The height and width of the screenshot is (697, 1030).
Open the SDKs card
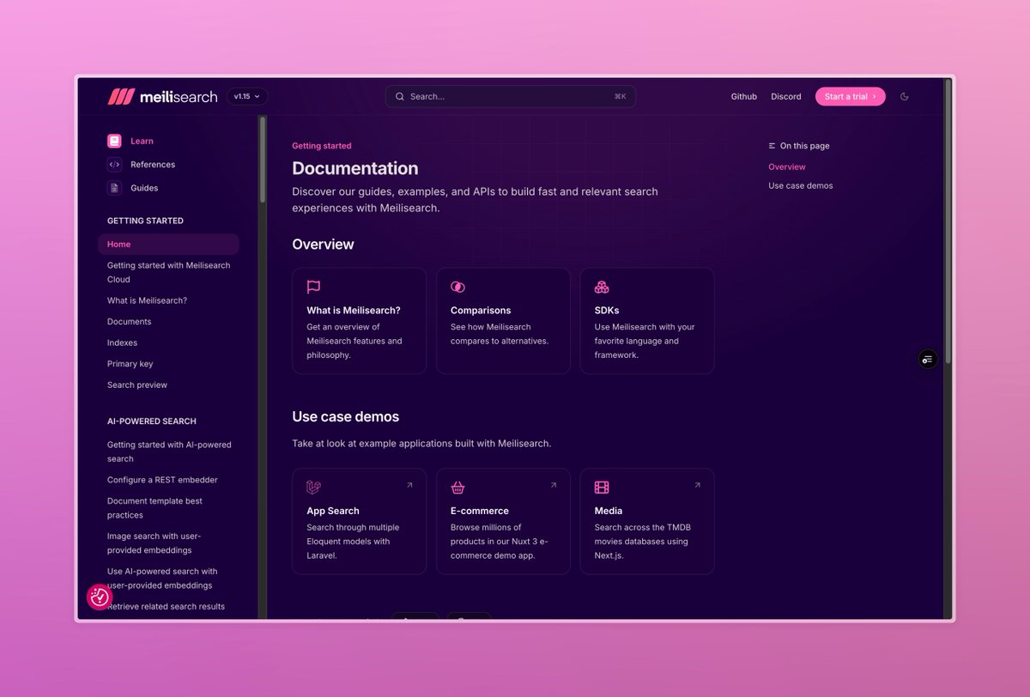point(647,321)
